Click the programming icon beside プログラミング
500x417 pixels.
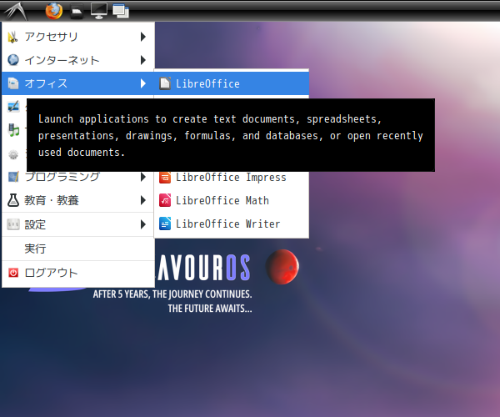click(x=13, y=177)
